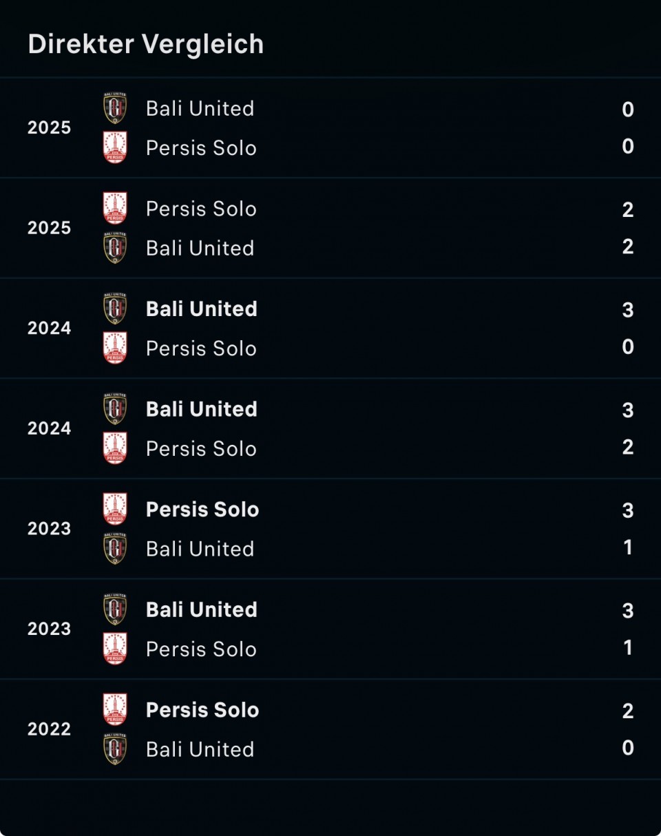Click Persis Solo's score of 2 in 2024
Image resolution: width=661 pixels, height=836 pixels.
[627, 448]
